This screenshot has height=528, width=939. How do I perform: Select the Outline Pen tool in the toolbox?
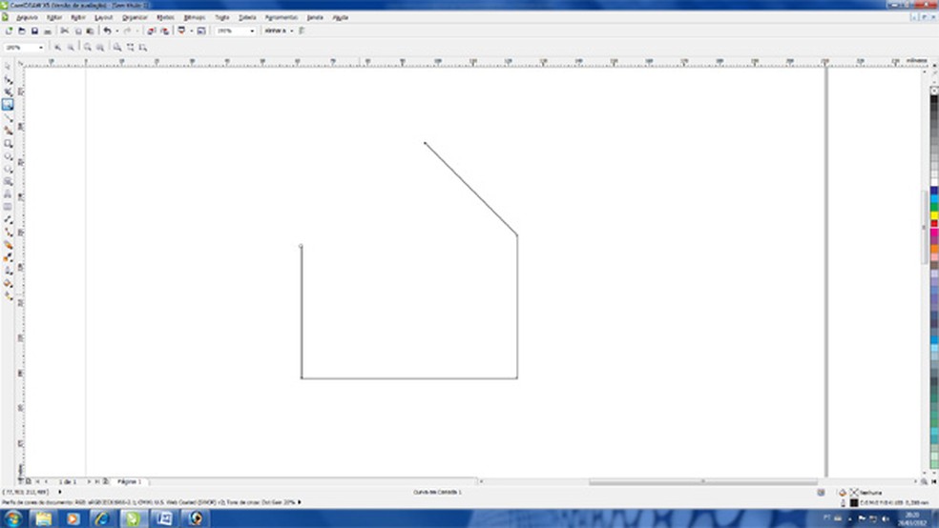(x=8, y=271)
